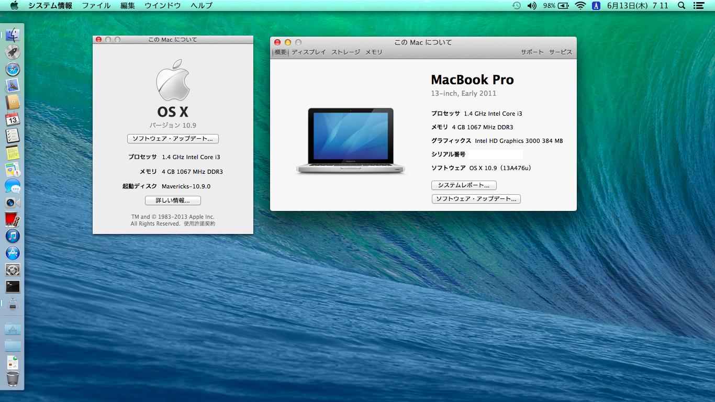The image size is (715, 402).
Task: Minimize the MacBook Pro overview window
Action: coord(288,42)
